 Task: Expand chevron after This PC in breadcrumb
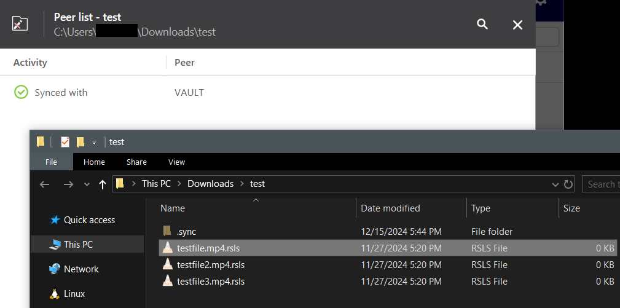tap(179, 184)
